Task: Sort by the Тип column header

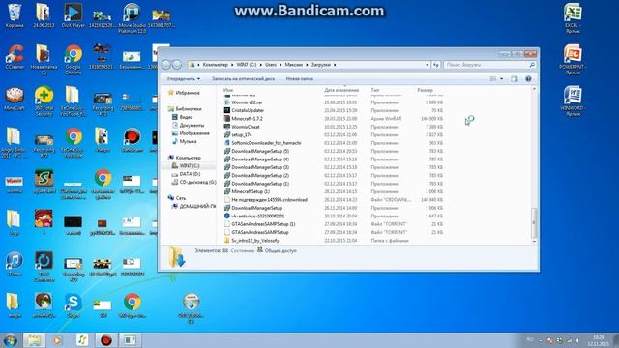Action: pyautogui.click(x=375, y=90)
